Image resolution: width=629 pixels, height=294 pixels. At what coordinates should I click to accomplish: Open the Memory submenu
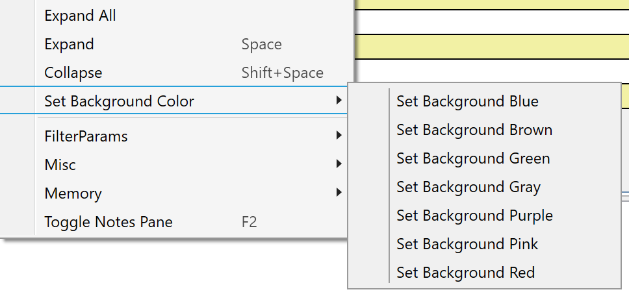tap(73, 194)
